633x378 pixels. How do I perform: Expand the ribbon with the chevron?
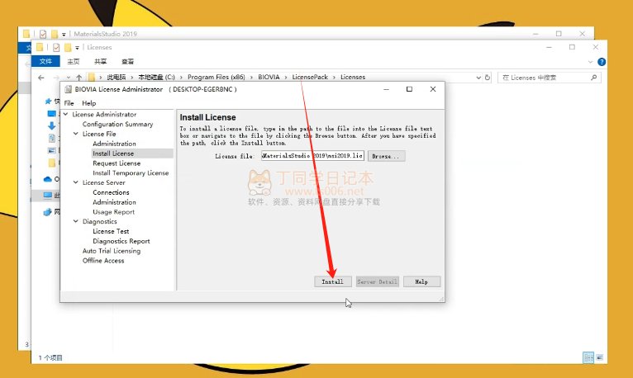pos(590,62)
